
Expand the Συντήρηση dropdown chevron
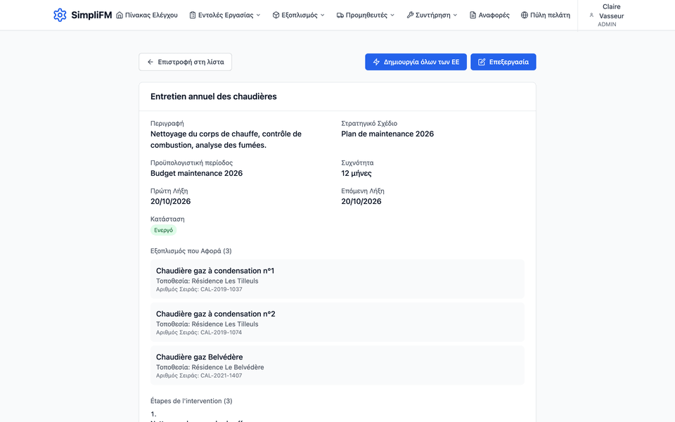tap(455, 15)
